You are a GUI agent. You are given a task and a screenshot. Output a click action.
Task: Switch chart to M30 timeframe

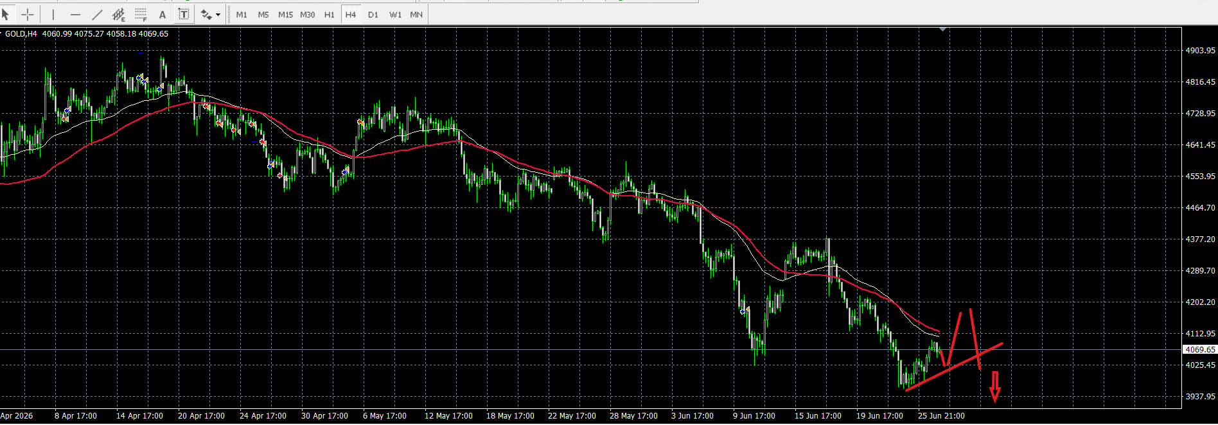click(x=308, y=14)
